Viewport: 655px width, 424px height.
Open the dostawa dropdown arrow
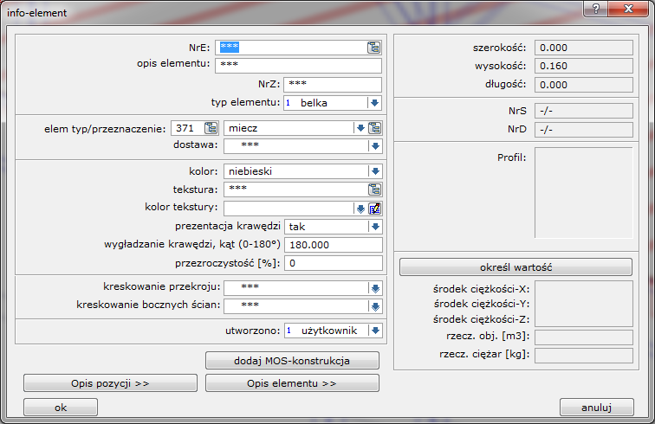click(x=374, y=145)
